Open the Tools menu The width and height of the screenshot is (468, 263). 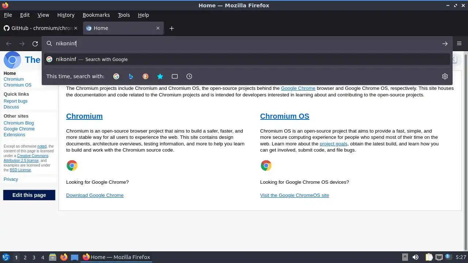124,15
